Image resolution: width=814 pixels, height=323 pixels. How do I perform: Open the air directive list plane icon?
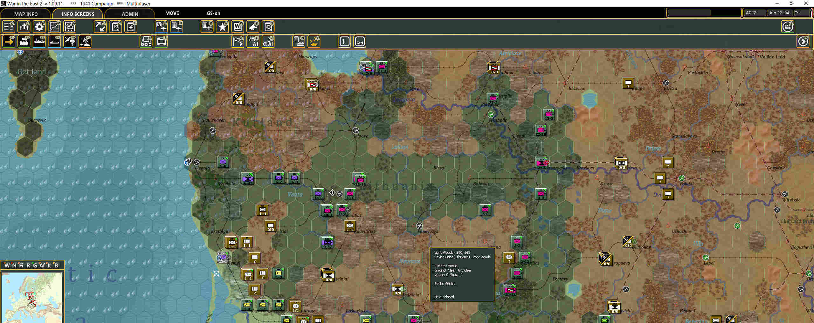(177, 27)
